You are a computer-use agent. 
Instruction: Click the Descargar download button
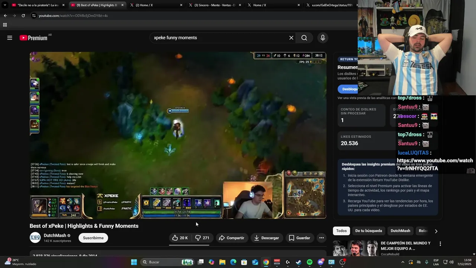267,238
